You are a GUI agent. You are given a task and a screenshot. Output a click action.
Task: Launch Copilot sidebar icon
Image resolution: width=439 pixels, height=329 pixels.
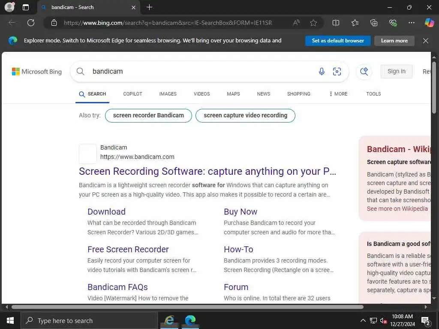pos(429,23)
